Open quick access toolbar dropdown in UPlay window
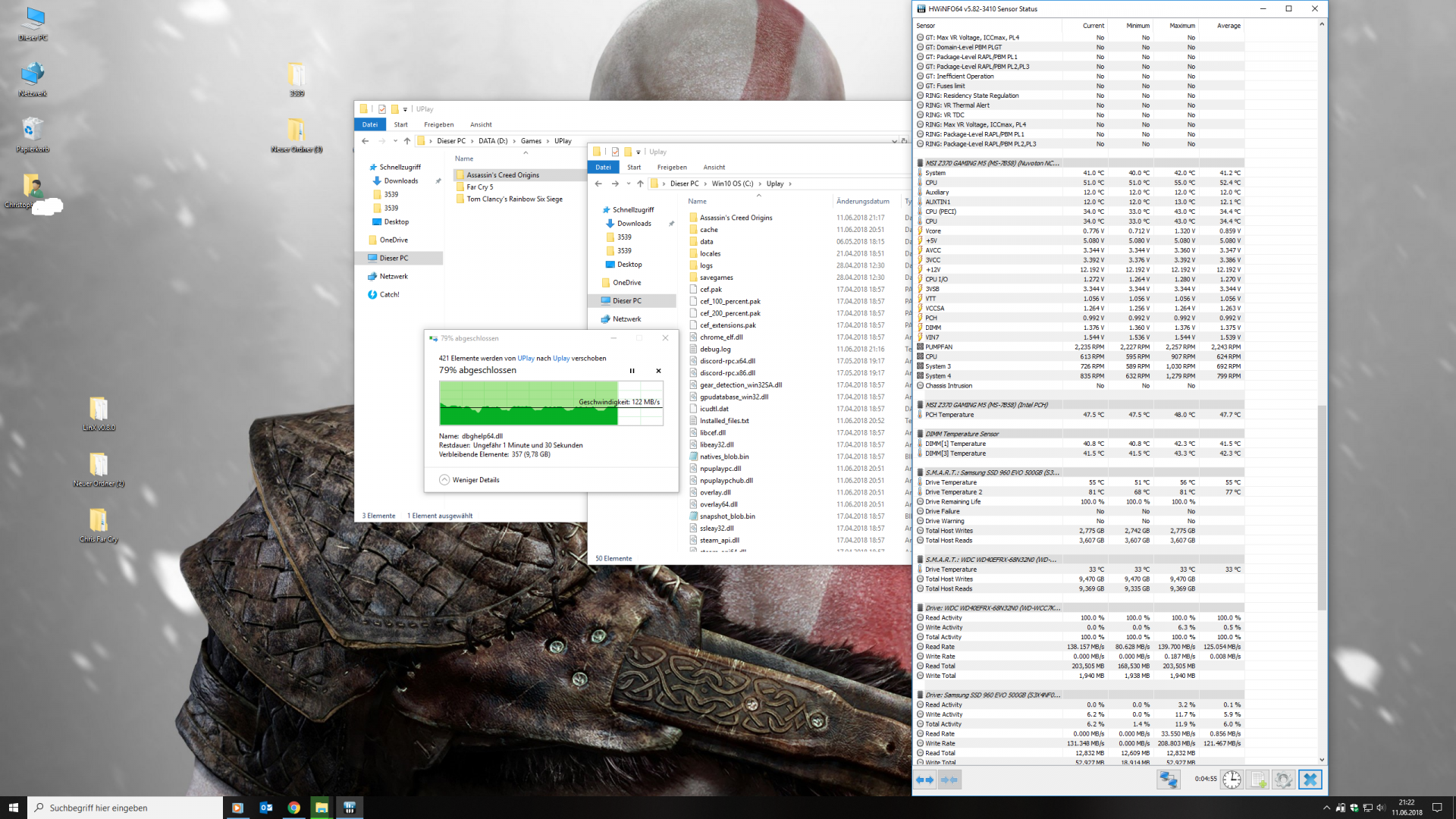This screenshot has width=1456, height=819. 405,109
